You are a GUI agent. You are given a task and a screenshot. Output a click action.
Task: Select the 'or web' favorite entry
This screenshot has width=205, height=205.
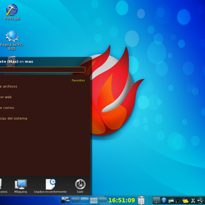pyautogui.click(x=6, y=97)
